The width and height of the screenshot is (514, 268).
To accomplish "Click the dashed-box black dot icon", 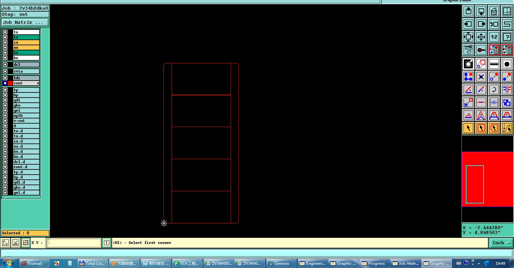I will pos(507,64).
